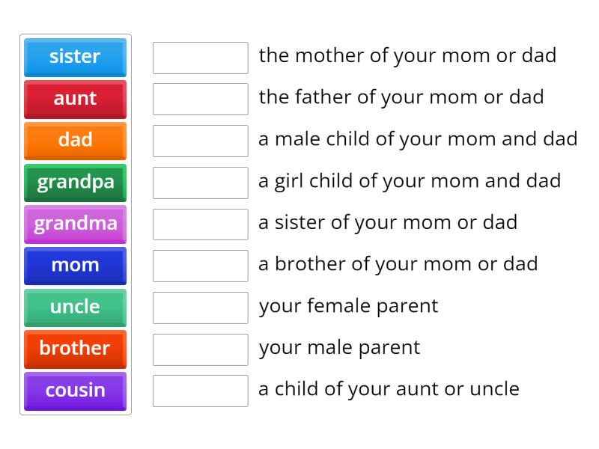Click the answer slot for the male parent clue

[199, 349]
